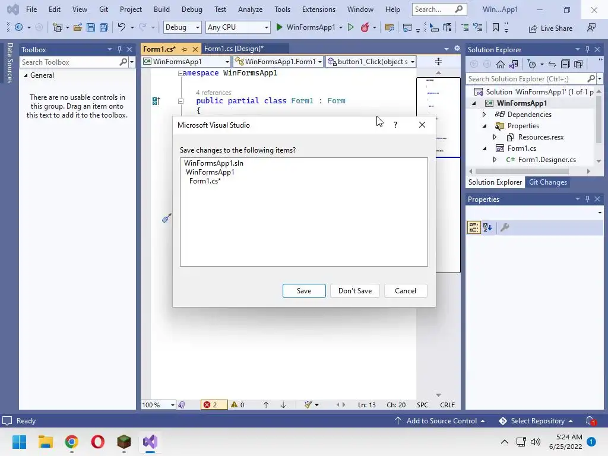Click the Solution Explorer vertical scrollbar
Viewport: 608px width, 456px height.
click(598, 121)
